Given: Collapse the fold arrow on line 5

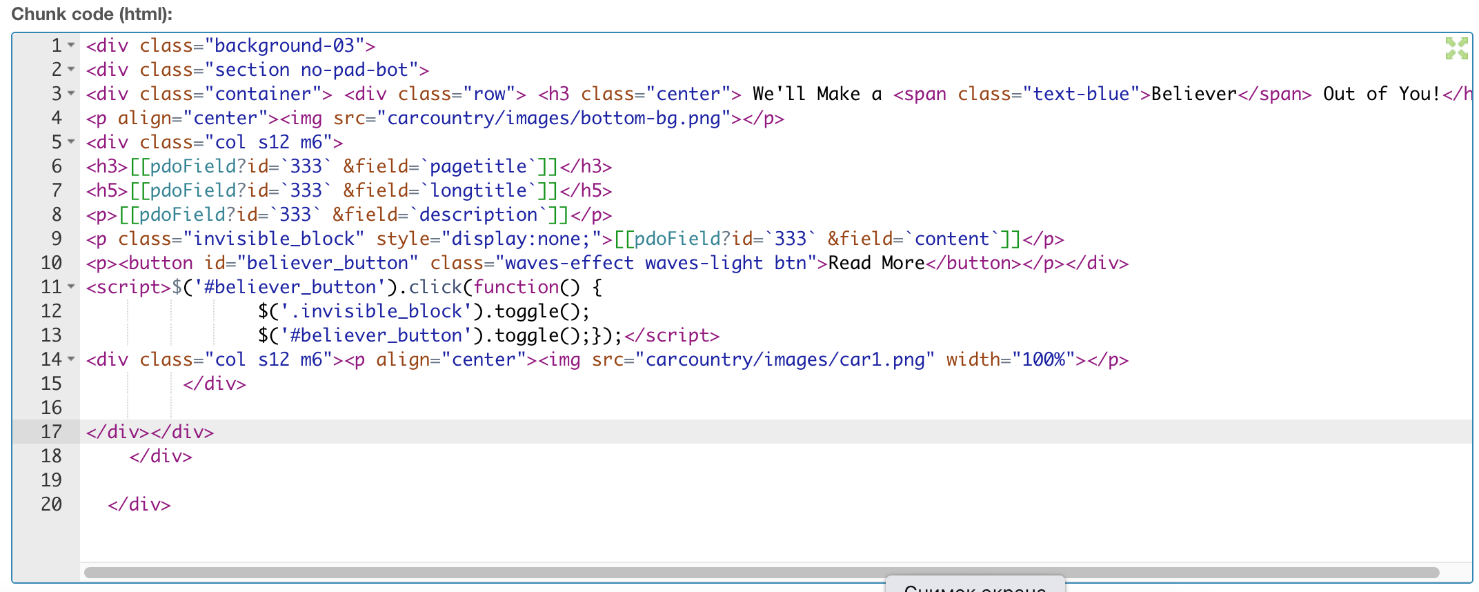Looking at the screenshot, I should coord(71,142).
